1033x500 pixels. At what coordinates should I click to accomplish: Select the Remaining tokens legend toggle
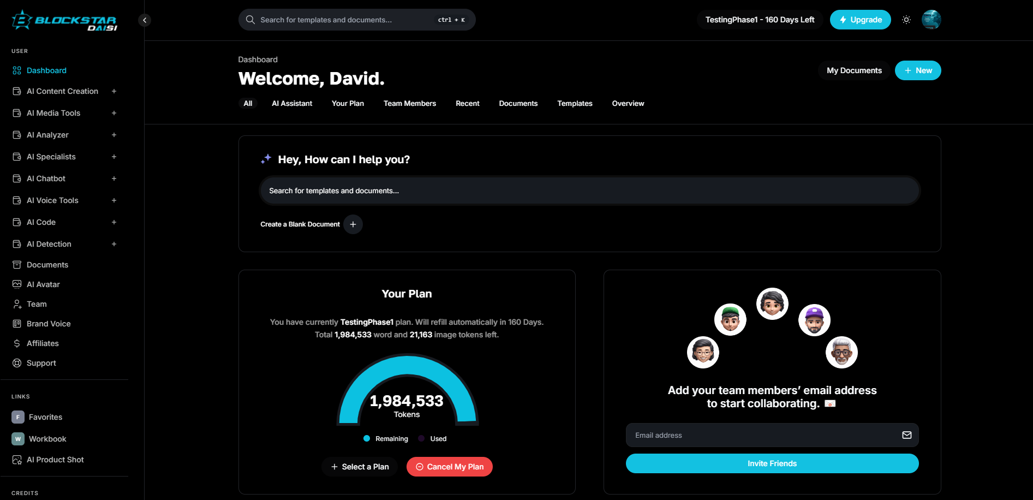coord(385,438)
